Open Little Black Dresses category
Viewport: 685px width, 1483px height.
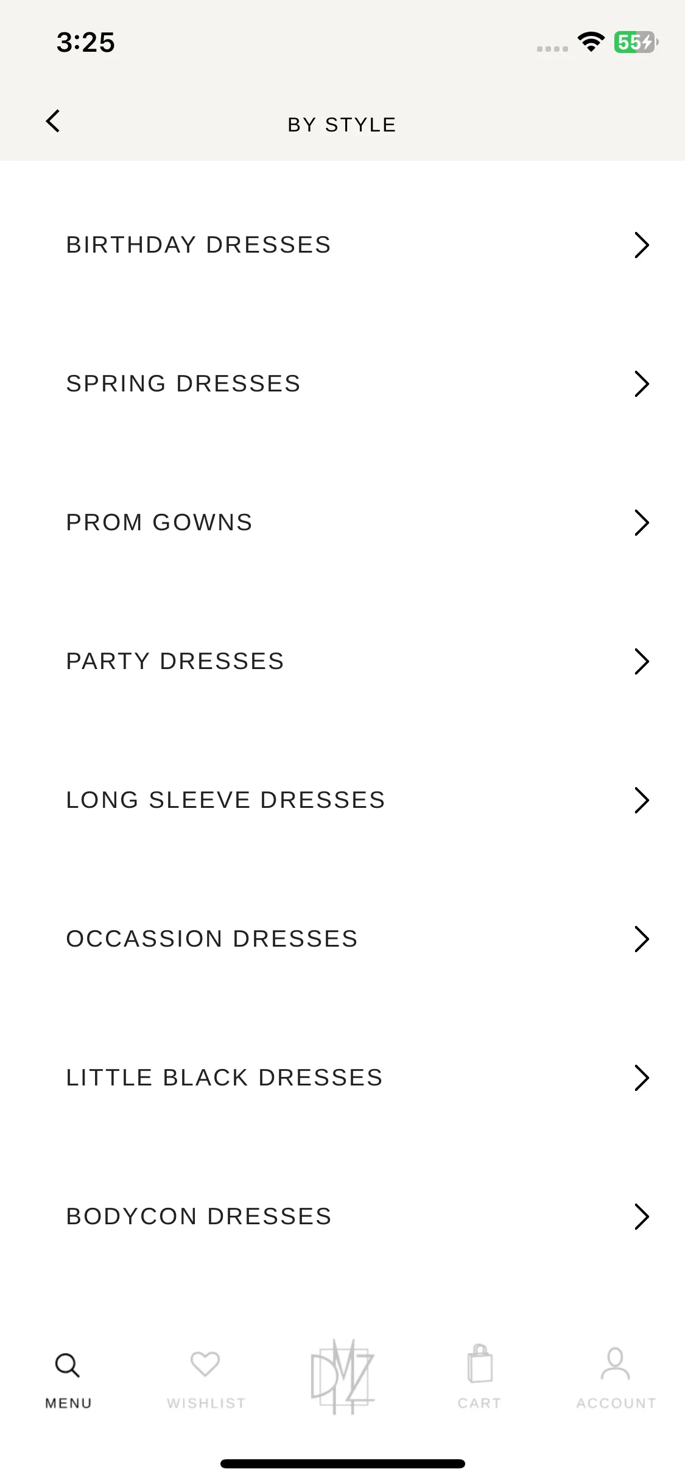pos(342,1078)
